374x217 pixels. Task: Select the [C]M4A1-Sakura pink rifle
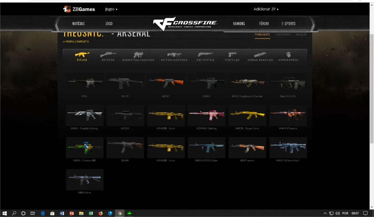(207, 115)
